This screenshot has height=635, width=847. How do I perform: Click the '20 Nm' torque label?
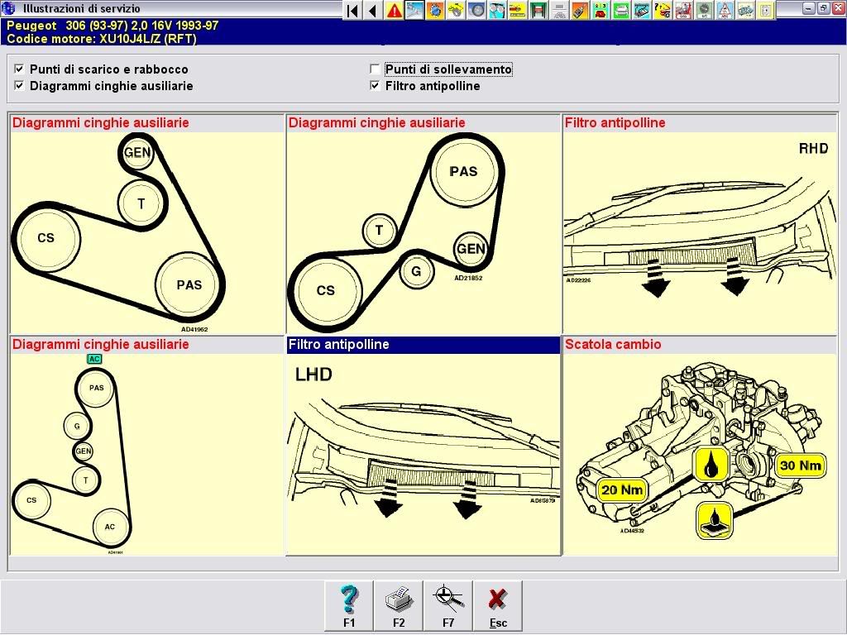pos(622,490)
